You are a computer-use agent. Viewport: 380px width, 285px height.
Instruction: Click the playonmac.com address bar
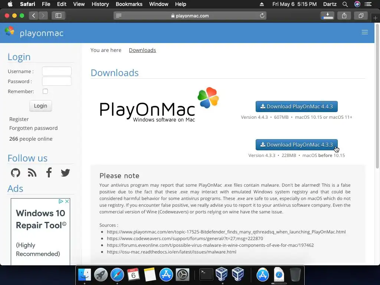pos(190,16)
